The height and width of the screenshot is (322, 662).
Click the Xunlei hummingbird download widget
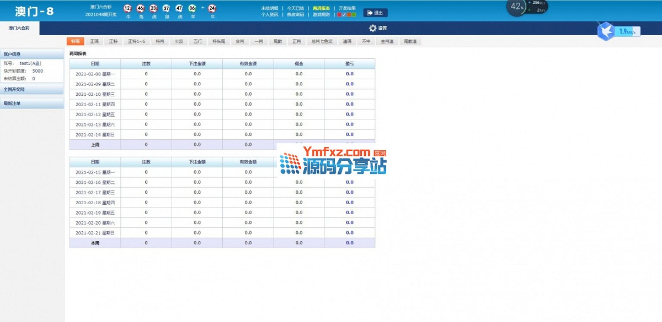tap(606, 31)
